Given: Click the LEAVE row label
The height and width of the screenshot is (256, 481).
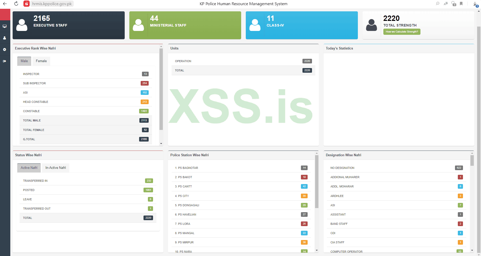Looking at the screenshot, I should (x=28, y=199).
